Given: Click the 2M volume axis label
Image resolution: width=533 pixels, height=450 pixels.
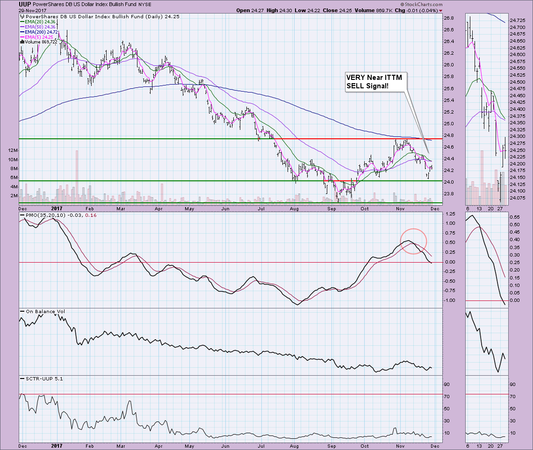Looking at the screenshot, I should click(14, 196).
